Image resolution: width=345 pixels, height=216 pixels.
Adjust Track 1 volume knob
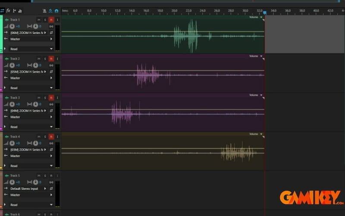click(12, 26)
